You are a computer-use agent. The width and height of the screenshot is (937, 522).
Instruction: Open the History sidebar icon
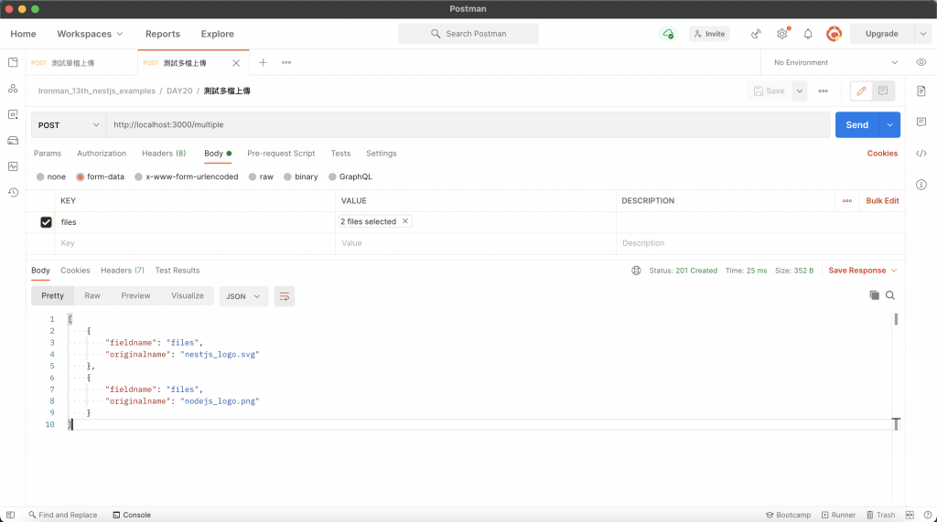tap(13, 192)
